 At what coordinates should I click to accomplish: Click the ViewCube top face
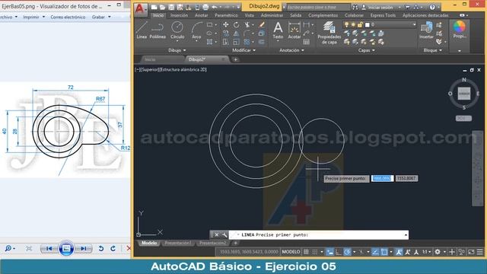point(464,94)
